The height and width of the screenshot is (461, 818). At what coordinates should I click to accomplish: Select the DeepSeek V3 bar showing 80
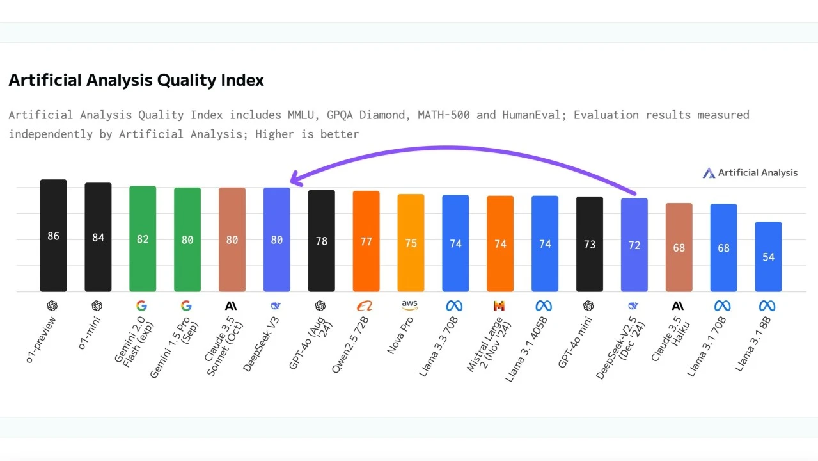click(x=277, y=239)
